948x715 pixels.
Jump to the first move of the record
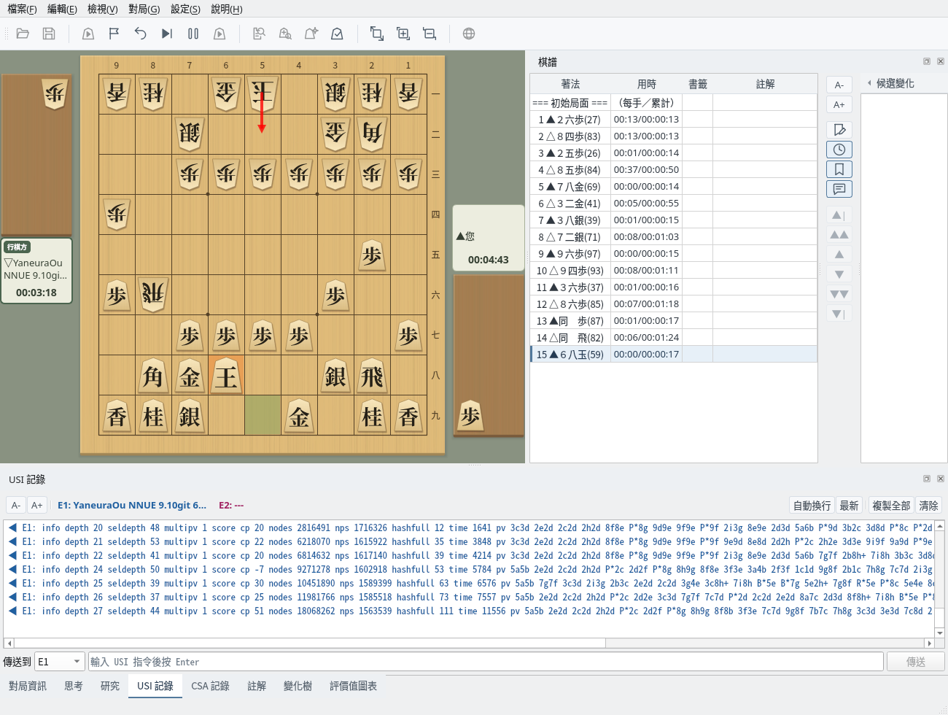click(x=839, y=215)
